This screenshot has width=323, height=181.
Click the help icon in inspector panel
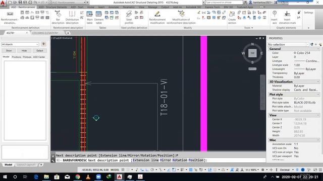pyautogui.click(x=43, y=44)
